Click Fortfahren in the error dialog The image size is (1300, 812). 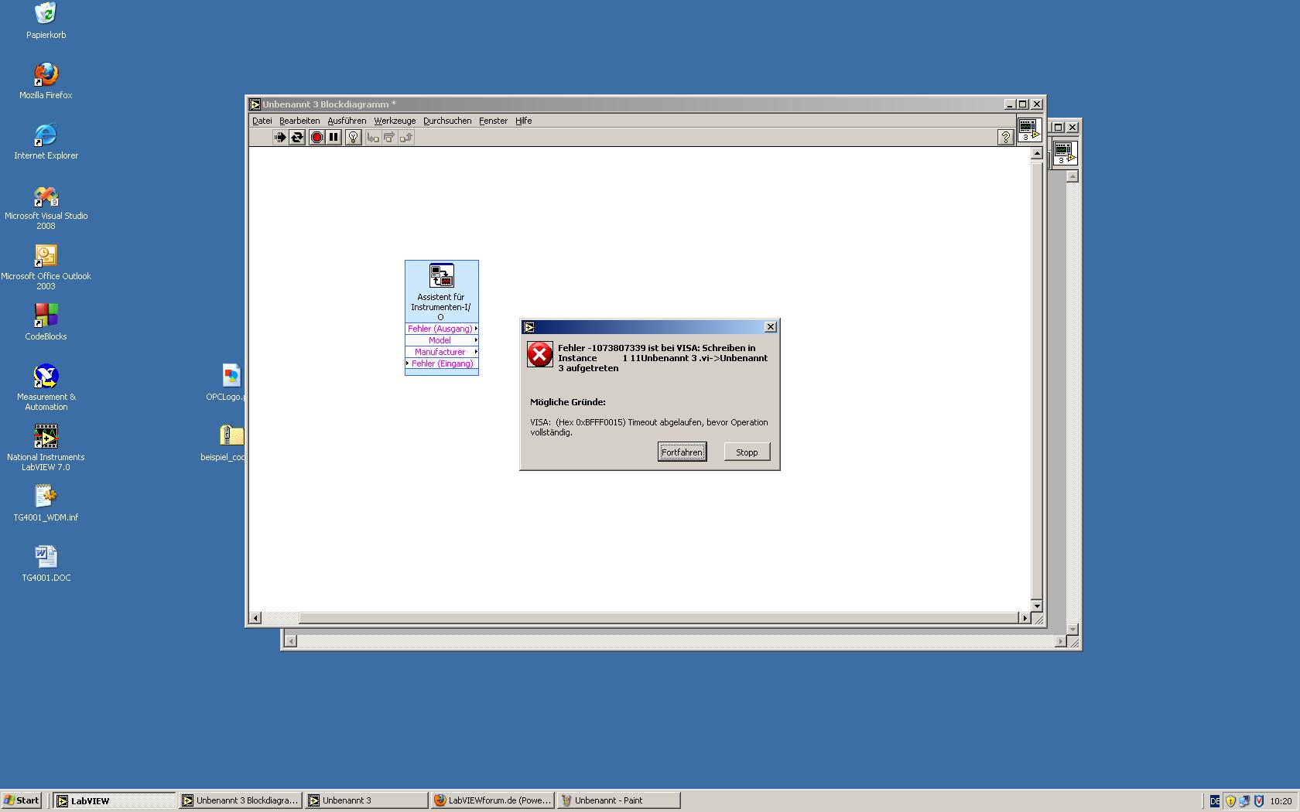pyautogui.click(x=682, y=452)
